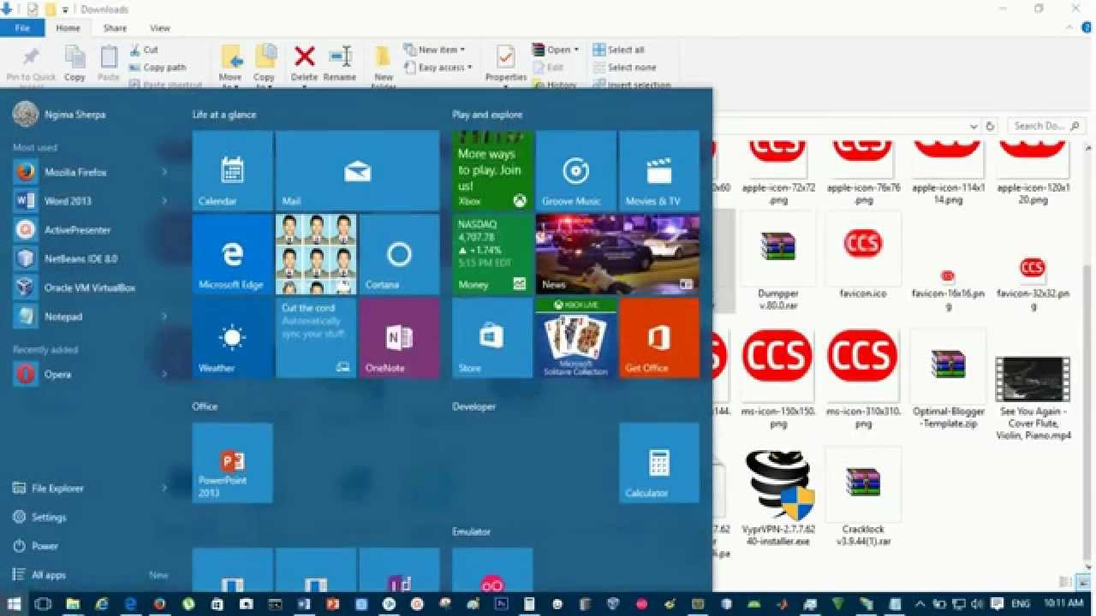The height and width of the screenshot is (616, 1096).
Task: Click the Get Office tile
Action: pos(659,338)
